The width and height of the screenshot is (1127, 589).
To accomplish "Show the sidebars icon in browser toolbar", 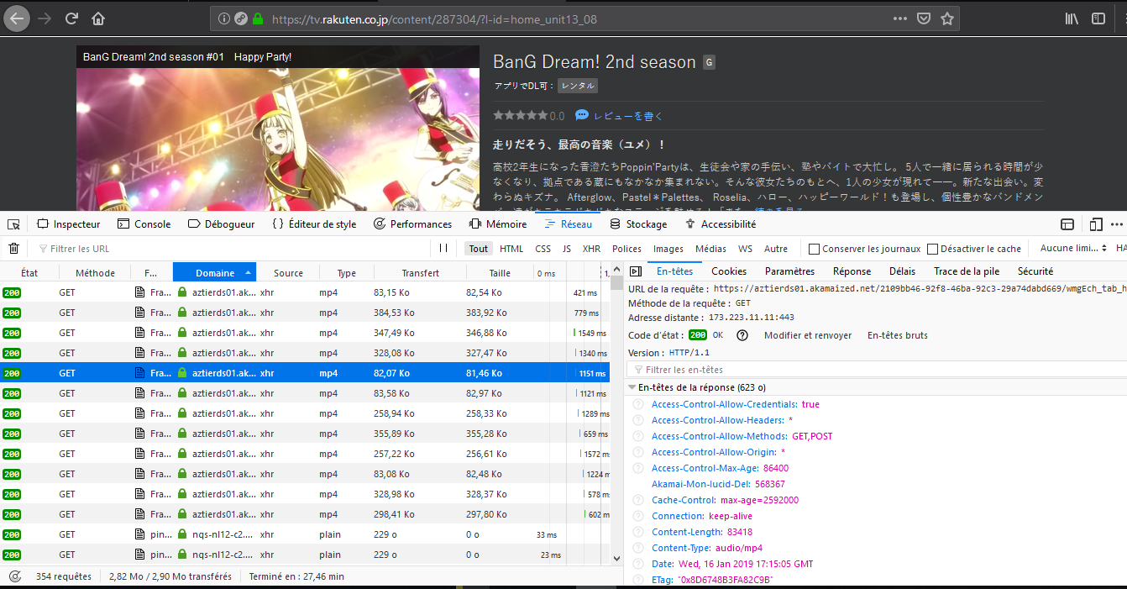I will 1098,18.
